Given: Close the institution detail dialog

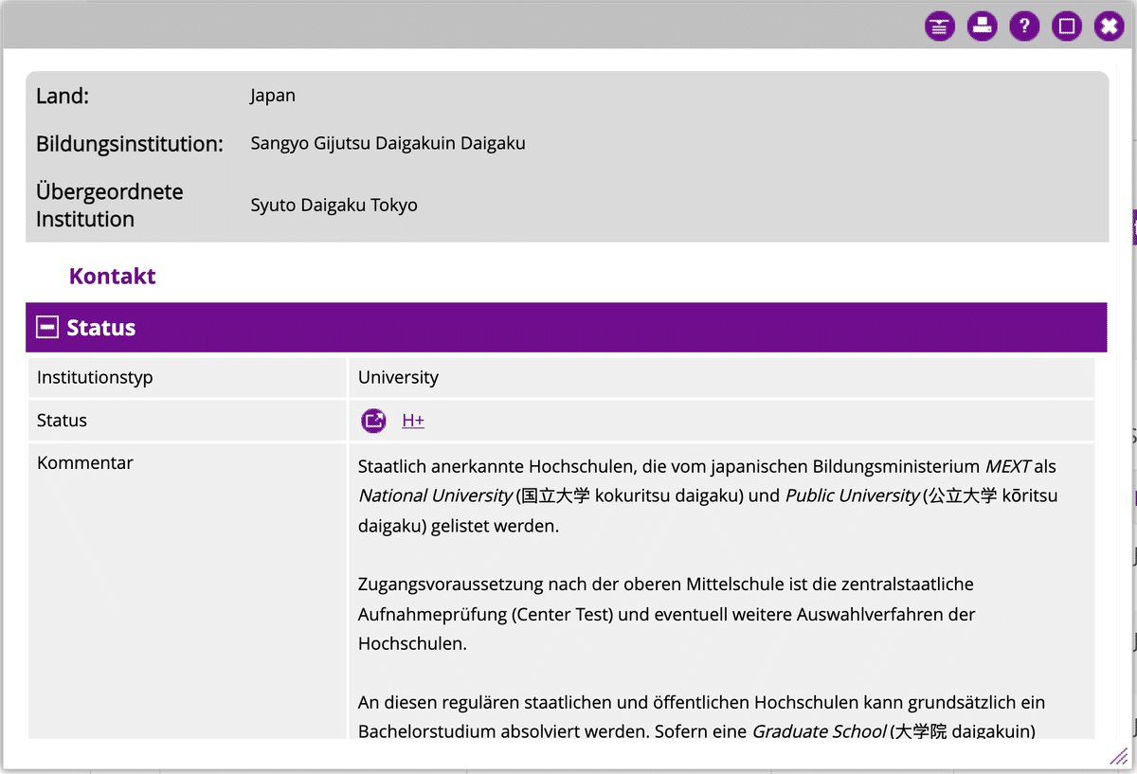Looking at the screenshot, I should (1109, 26).
